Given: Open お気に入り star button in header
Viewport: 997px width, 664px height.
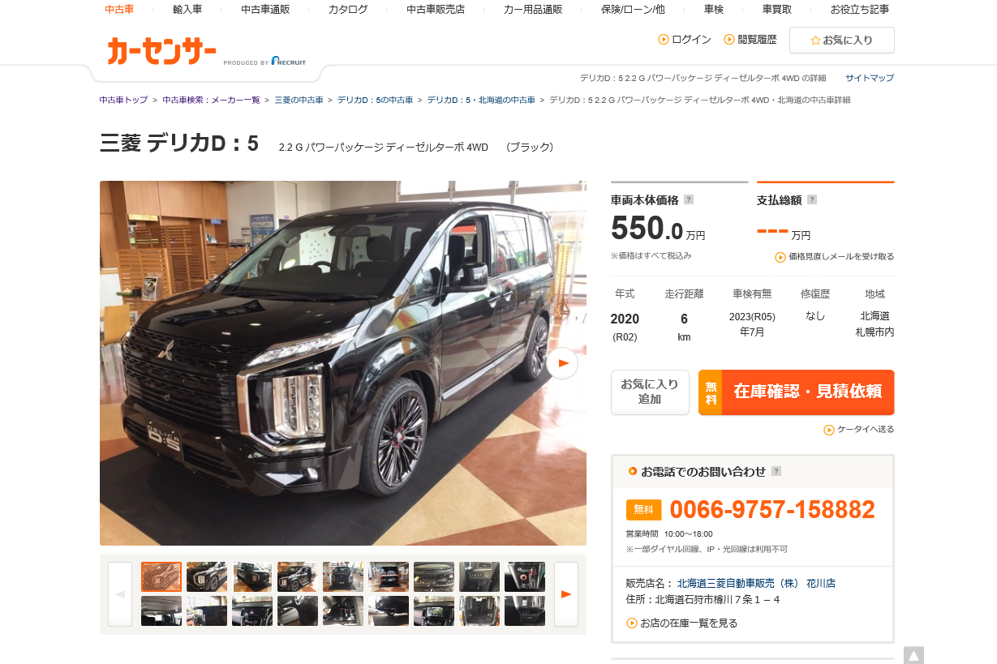Looking at the screenshot, I should pos(842,40).
